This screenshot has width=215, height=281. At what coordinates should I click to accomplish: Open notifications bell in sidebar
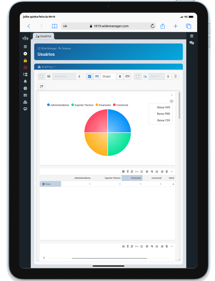click(25, 81)
